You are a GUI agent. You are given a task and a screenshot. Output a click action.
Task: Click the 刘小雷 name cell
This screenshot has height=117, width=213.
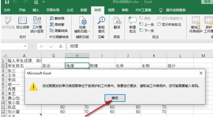click(x=24, y=112)
